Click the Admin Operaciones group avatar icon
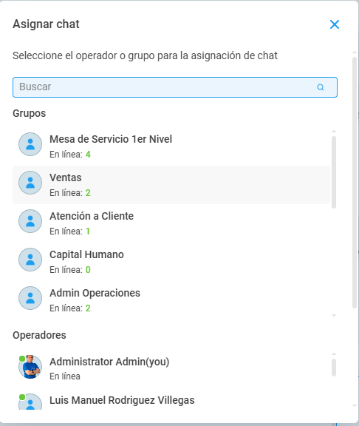This screenshot has width=359, height=426. click(x=30, y=298)
